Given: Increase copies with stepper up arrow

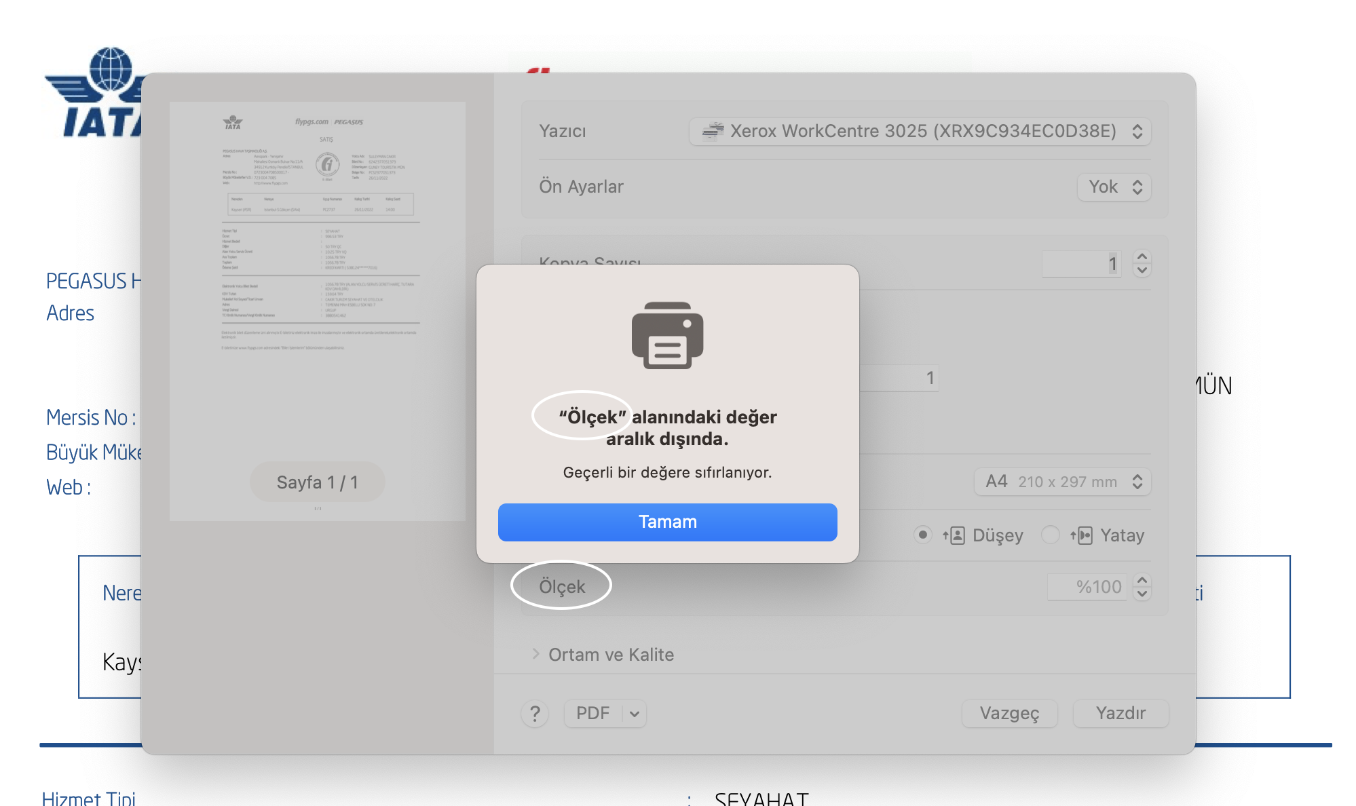Looking at the screenshot, I should (1142, 257).
